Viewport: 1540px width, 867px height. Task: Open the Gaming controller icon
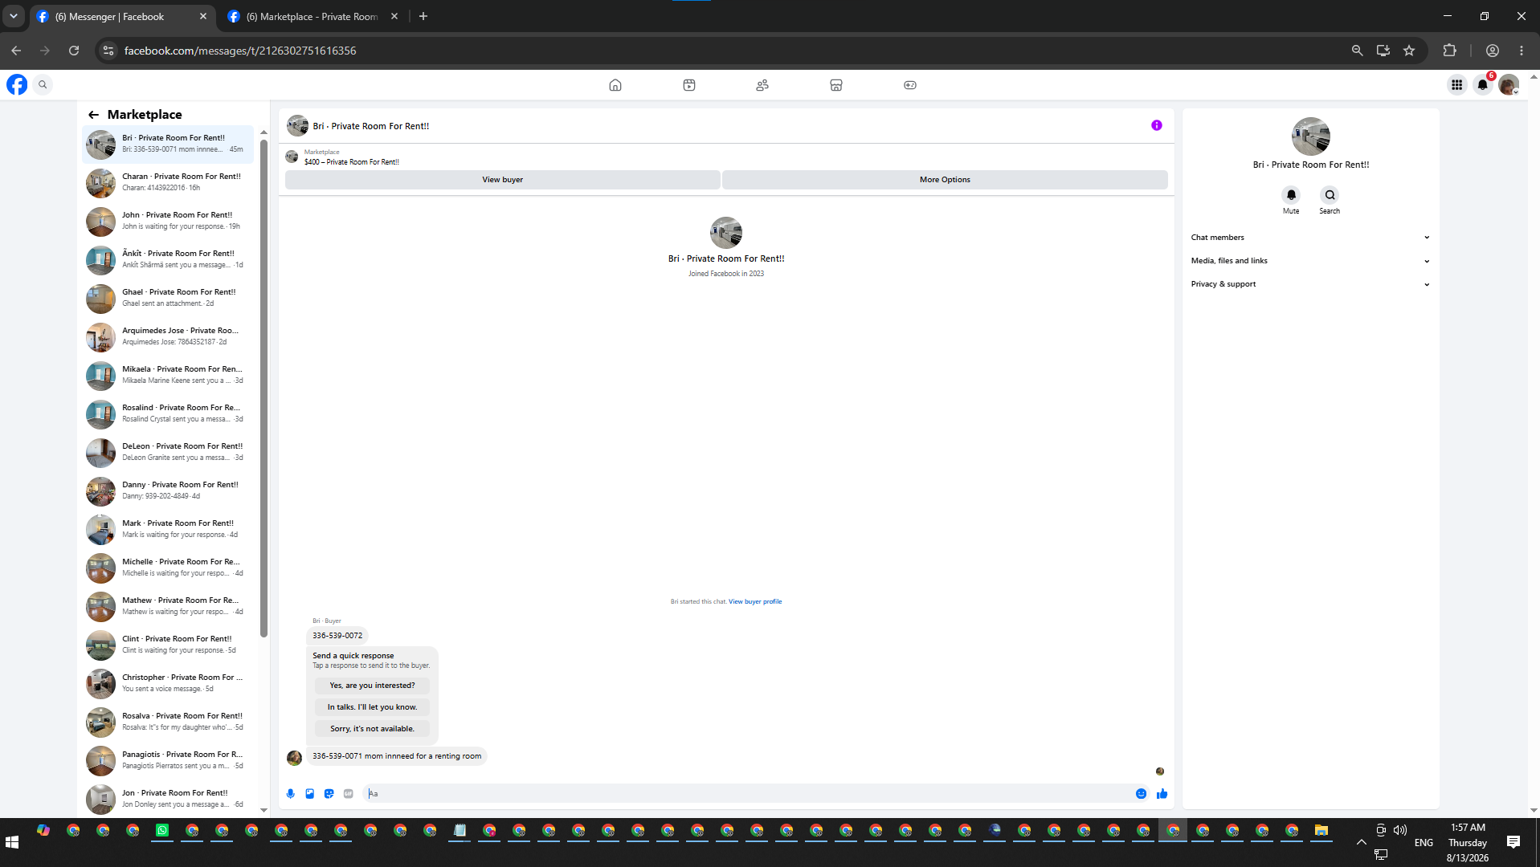pos(910,85)
